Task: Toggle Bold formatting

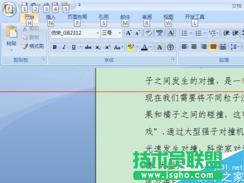Action: click(55, 47)
